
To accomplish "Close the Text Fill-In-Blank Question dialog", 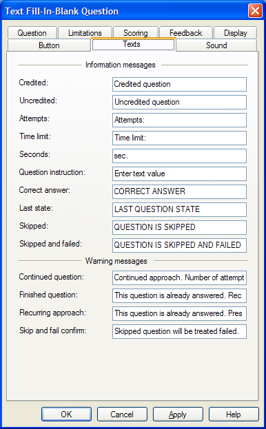I will (x=255, y=11).
